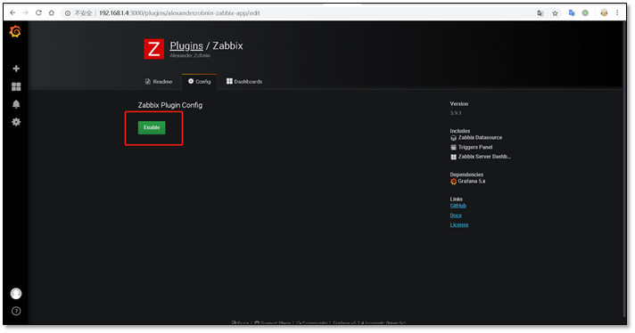
Task: Click the Zabbix Datasource text
Action: [x=481, y=137]
